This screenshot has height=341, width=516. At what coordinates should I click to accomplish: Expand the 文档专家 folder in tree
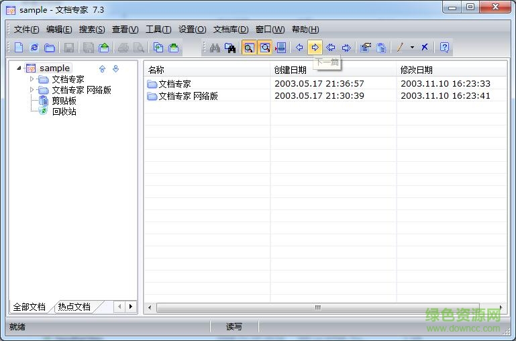click(31, 79)
